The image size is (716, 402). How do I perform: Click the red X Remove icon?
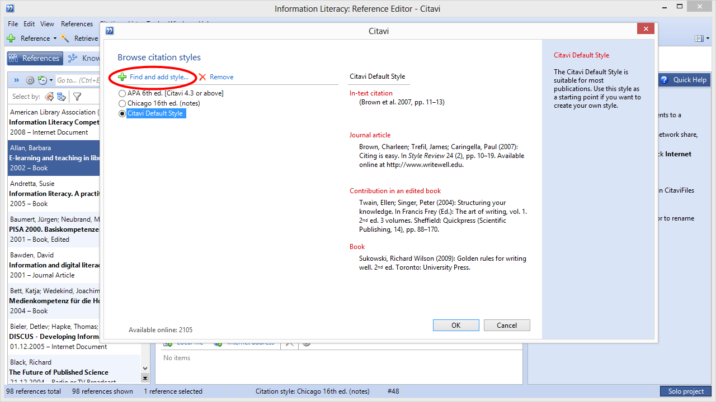pos(202,77)
